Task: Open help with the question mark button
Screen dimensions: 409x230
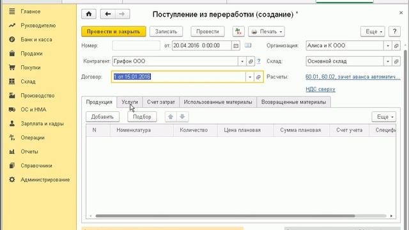Action: pos(394,31)
